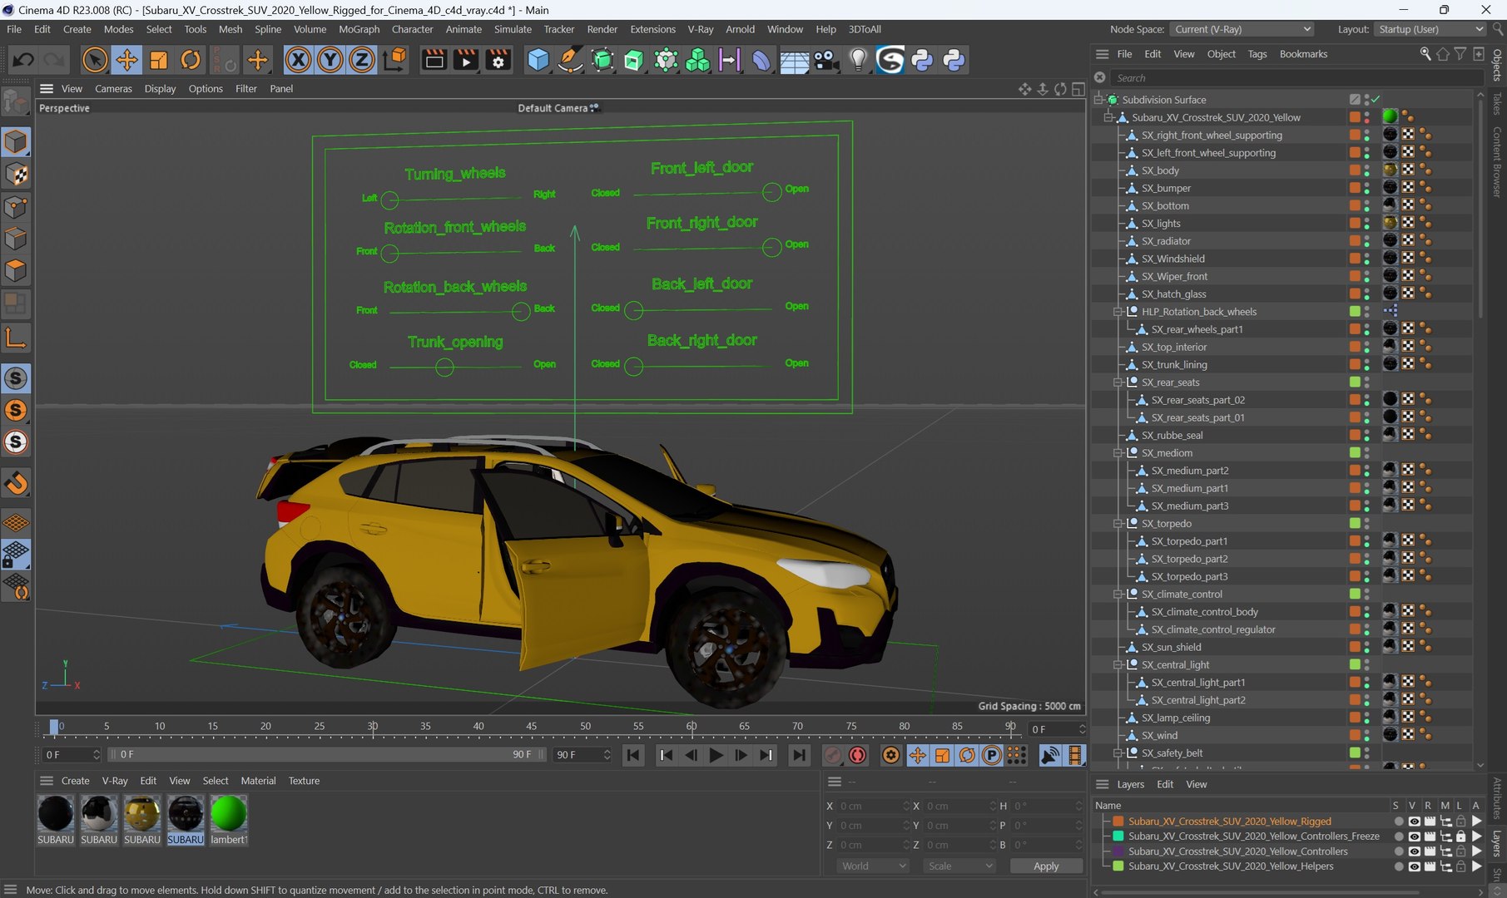Select Polygons mode in left toolbar

[16, 271]
